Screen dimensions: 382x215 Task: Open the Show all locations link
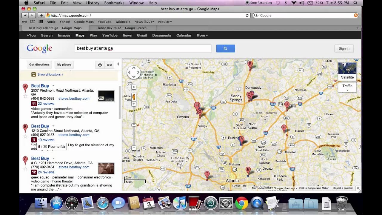50,74
